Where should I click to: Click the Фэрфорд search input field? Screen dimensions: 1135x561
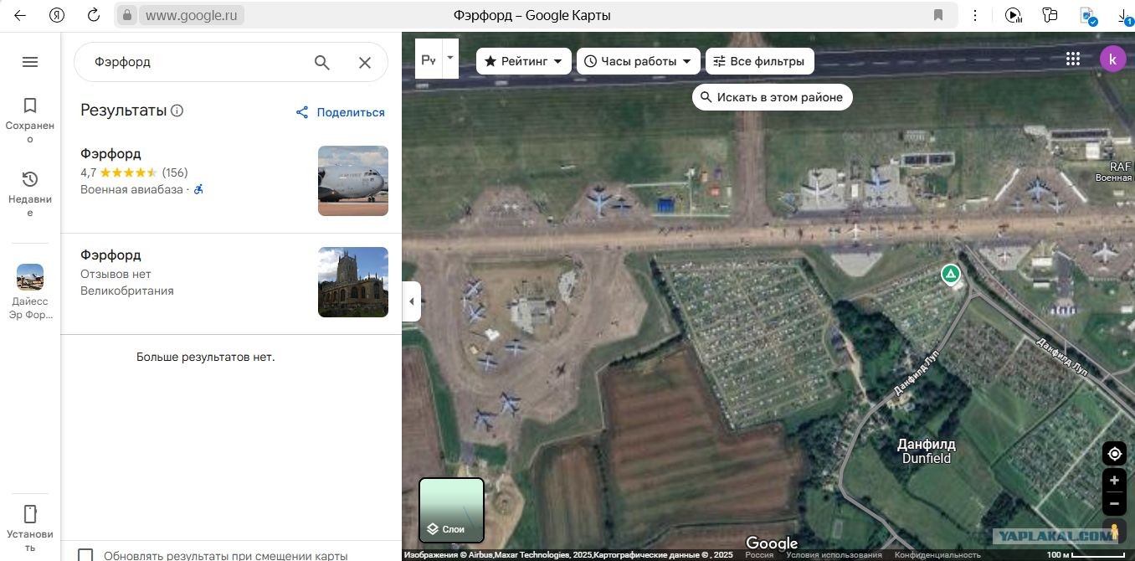coord(197,62)
